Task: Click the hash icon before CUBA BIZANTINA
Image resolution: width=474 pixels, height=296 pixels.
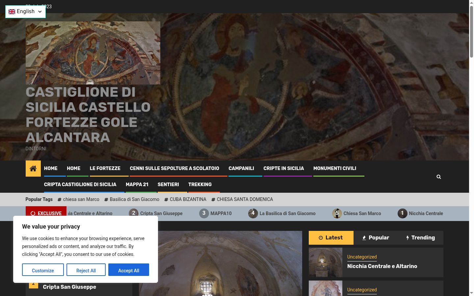Action: point(166,200)
